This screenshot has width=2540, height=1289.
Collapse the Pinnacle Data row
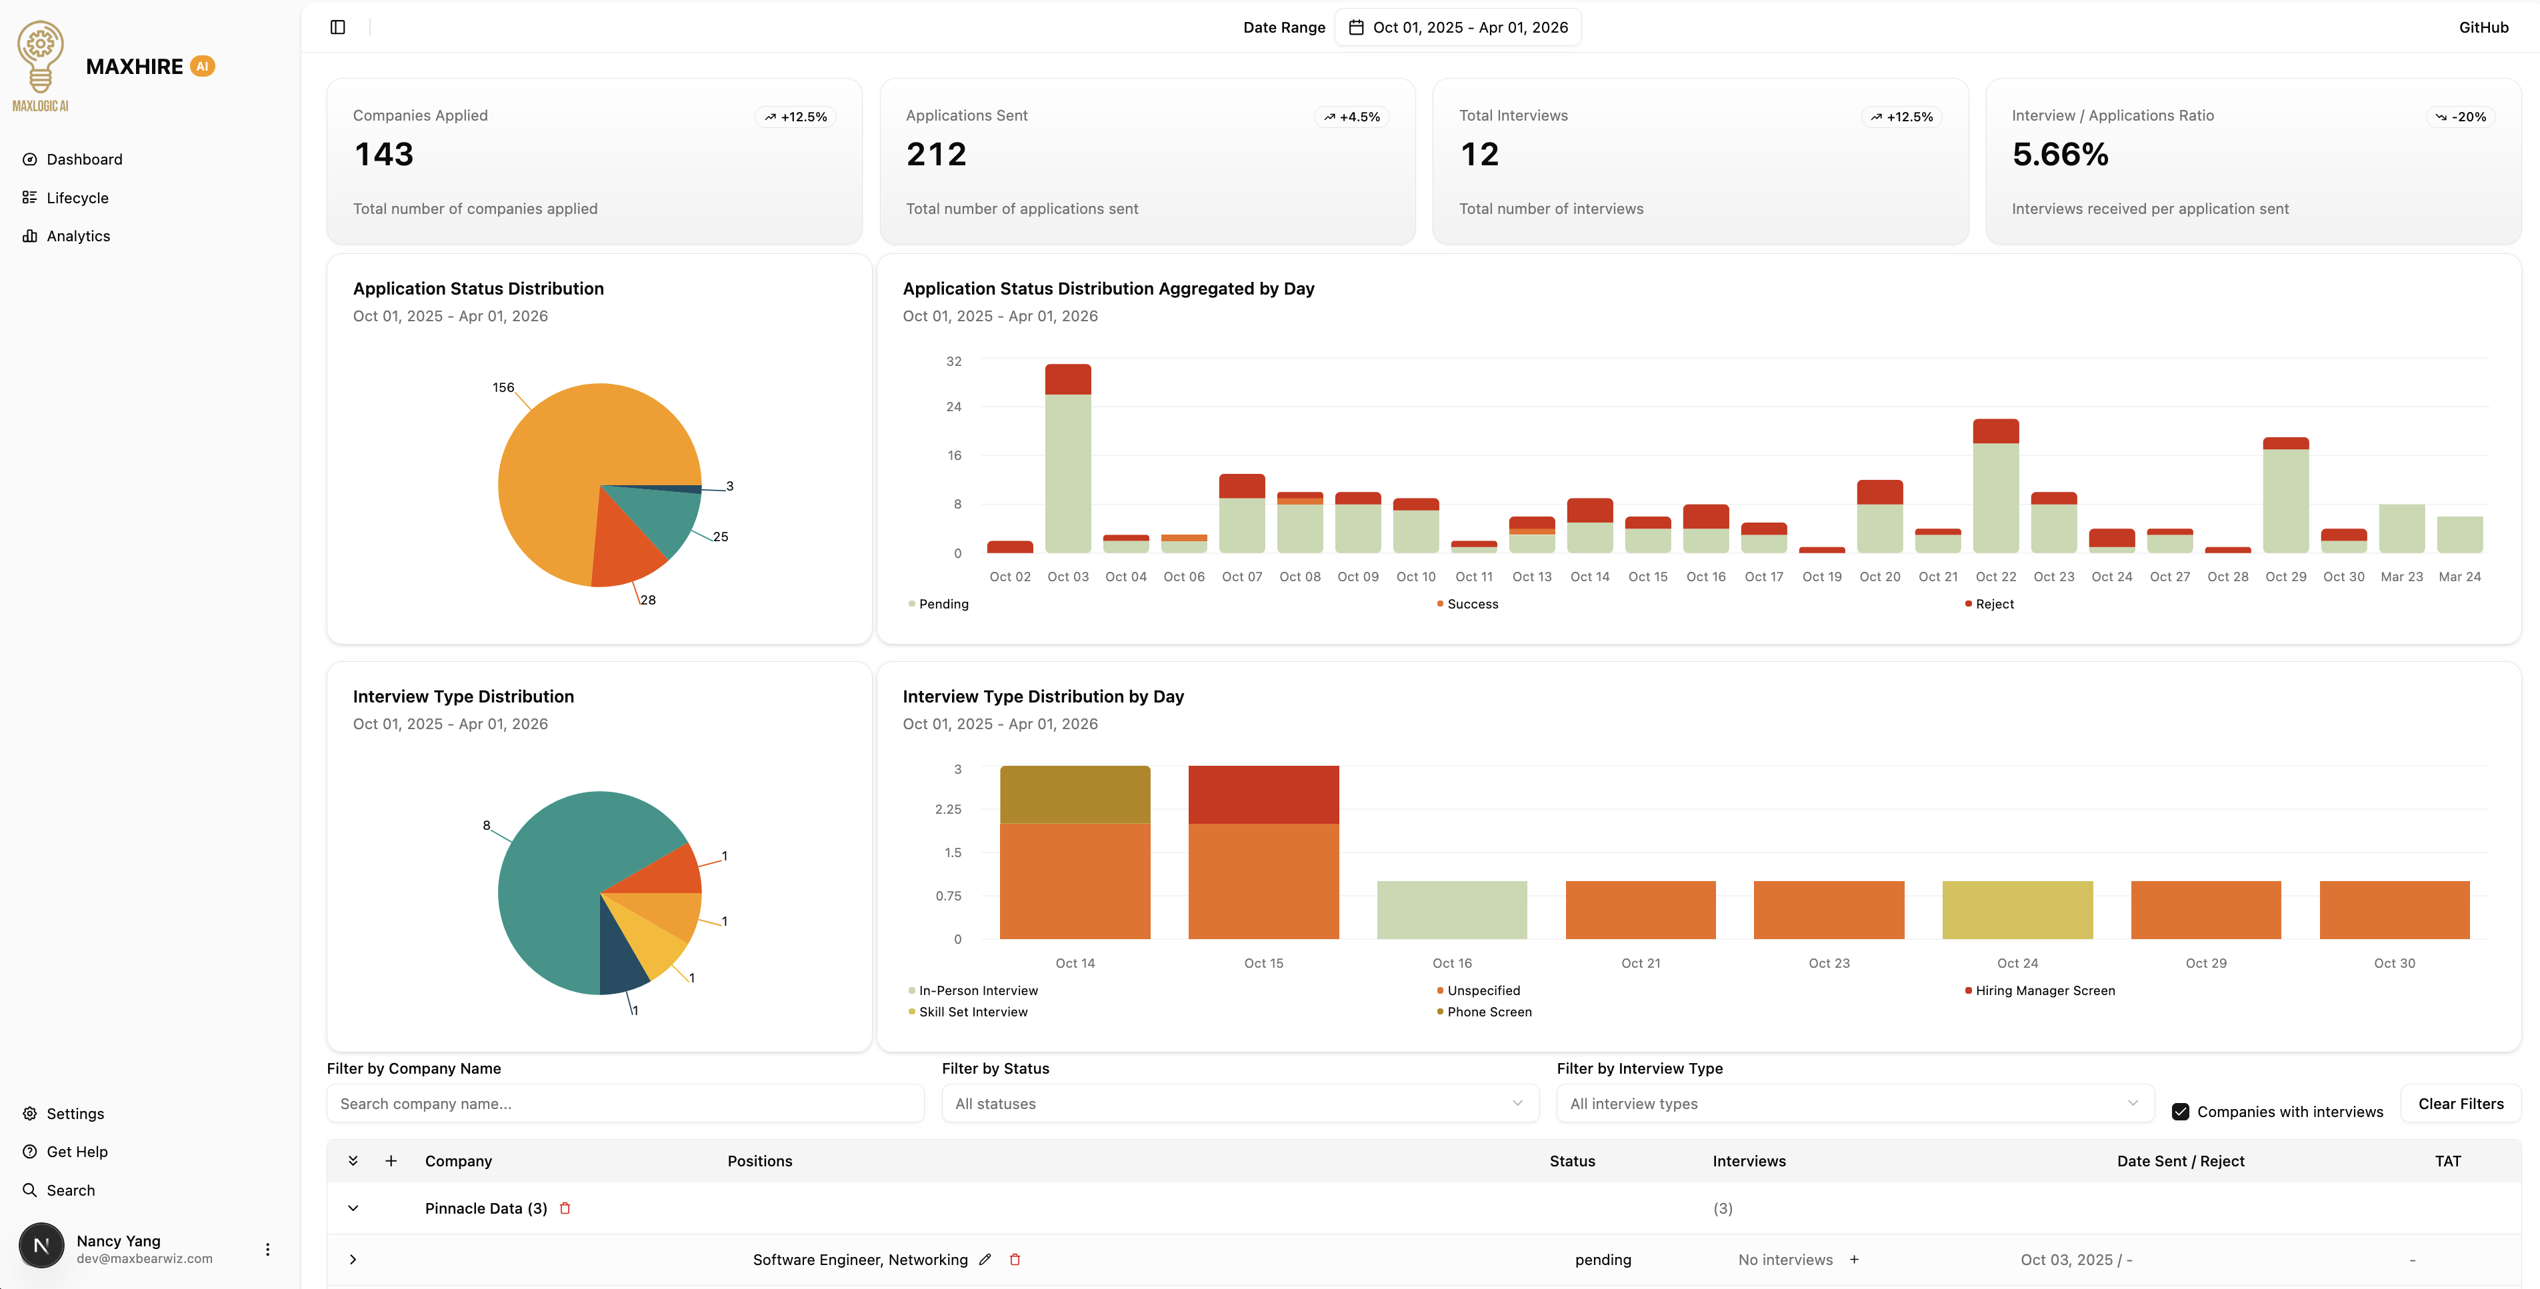[353, 1207]
